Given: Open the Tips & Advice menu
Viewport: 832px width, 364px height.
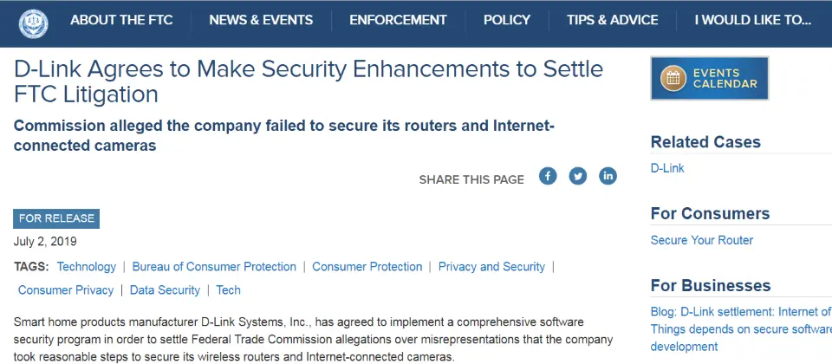Looking at the screenshot, I should [612, 20].
